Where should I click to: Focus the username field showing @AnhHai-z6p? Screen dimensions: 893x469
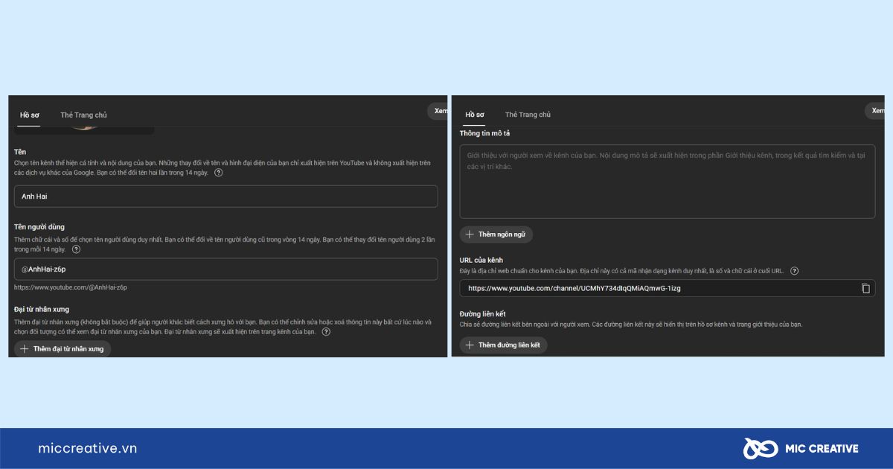pyautogui.click(x=225, y=269)
